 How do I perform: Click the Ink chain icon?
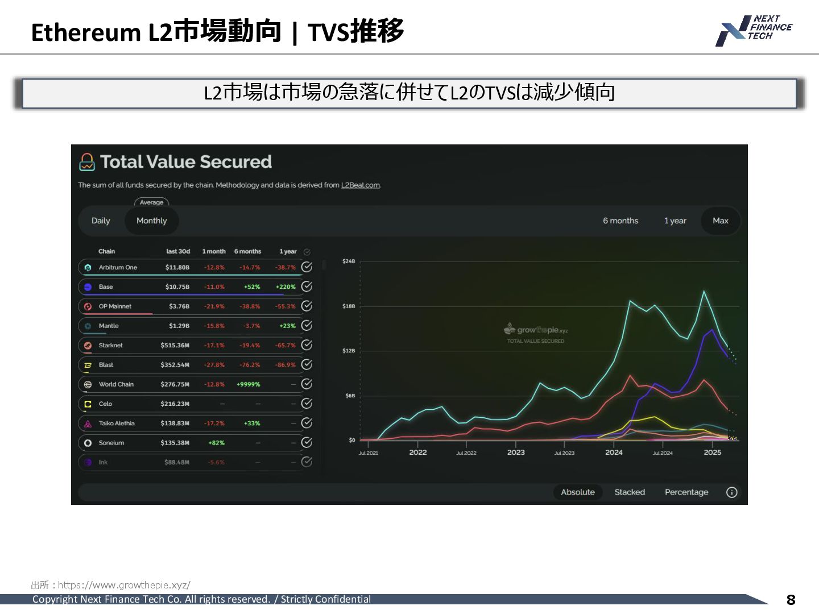pos(88,462)
